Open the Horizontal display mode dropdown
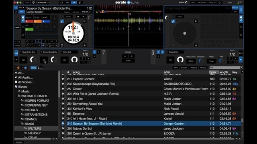 pos(43,2)
